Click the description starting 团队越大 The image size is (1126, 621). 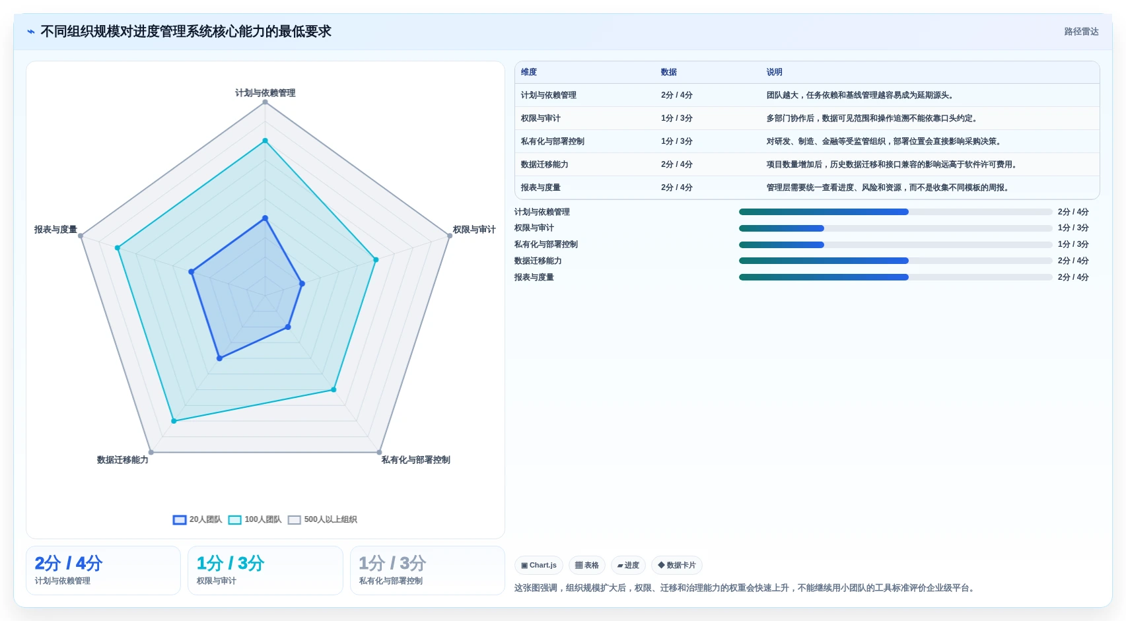click(861, 96)
